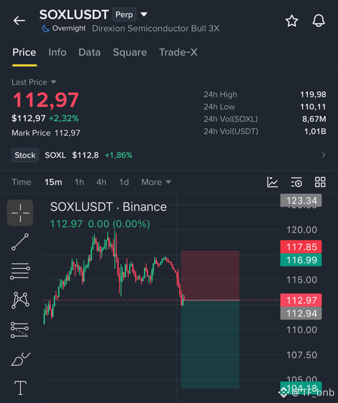Open chart settings icon
The width and height of the screenshot is (338, 403).
(296, 182)
